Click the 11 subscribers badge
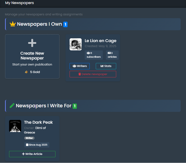 [94, 55]
